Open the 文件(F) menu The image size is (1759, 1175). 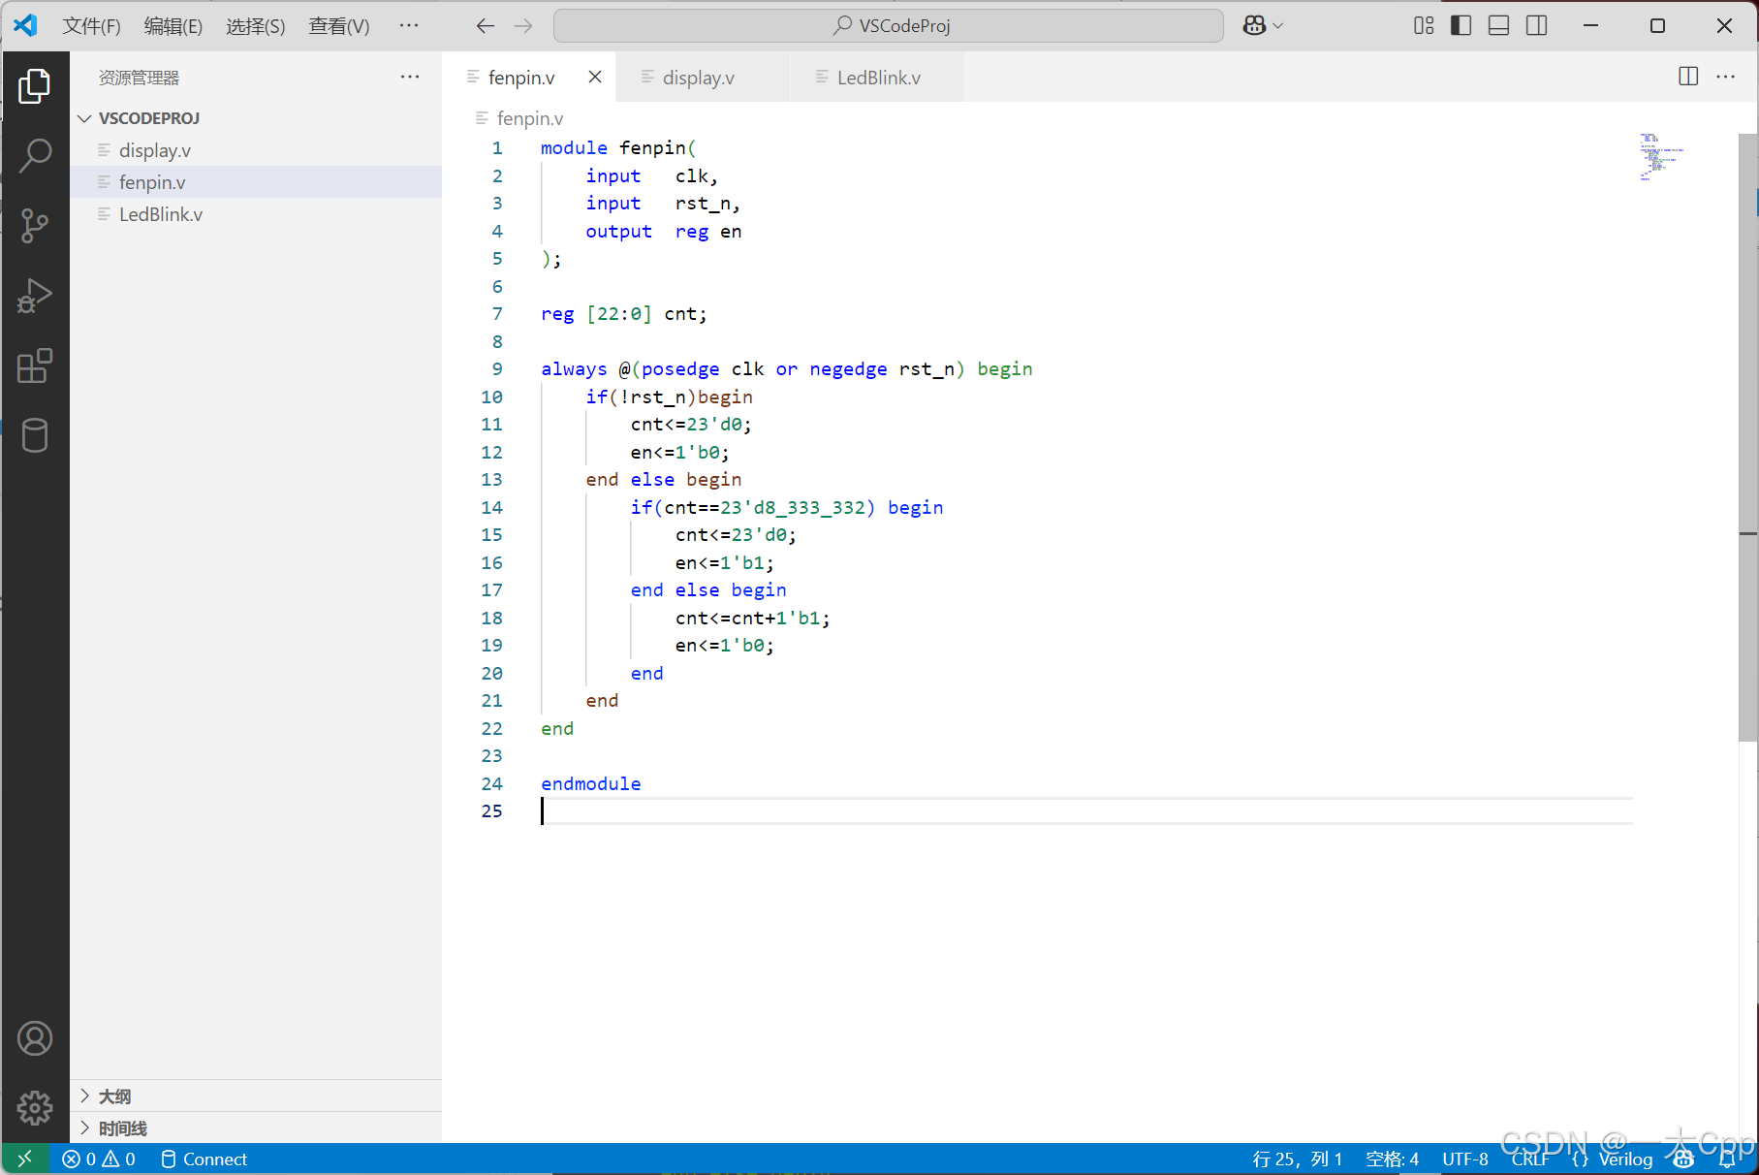92,26
